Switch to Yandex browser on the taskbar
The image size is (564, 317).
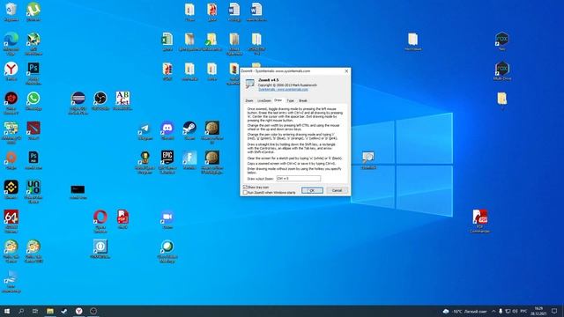78,311
